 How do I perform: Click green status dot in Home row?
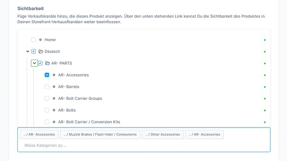[x=265, y=40]
